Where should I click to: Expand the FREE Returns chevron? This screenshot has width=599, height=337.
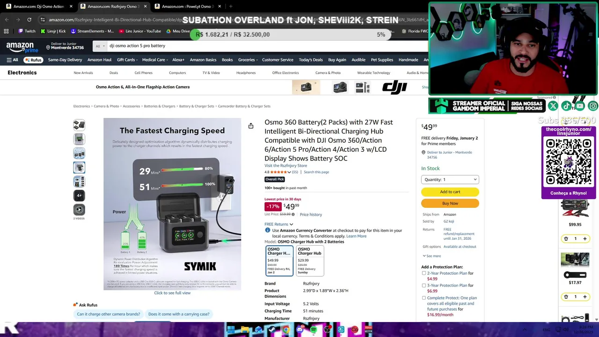pos(291,224)
